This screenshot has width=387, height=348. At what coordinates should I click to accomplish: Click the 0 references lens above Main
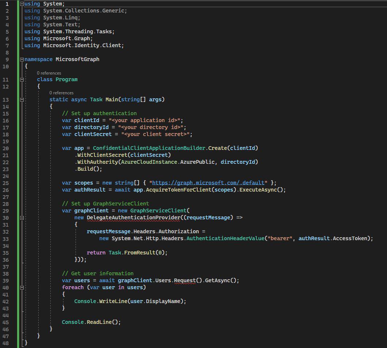(x=61, y=93)
